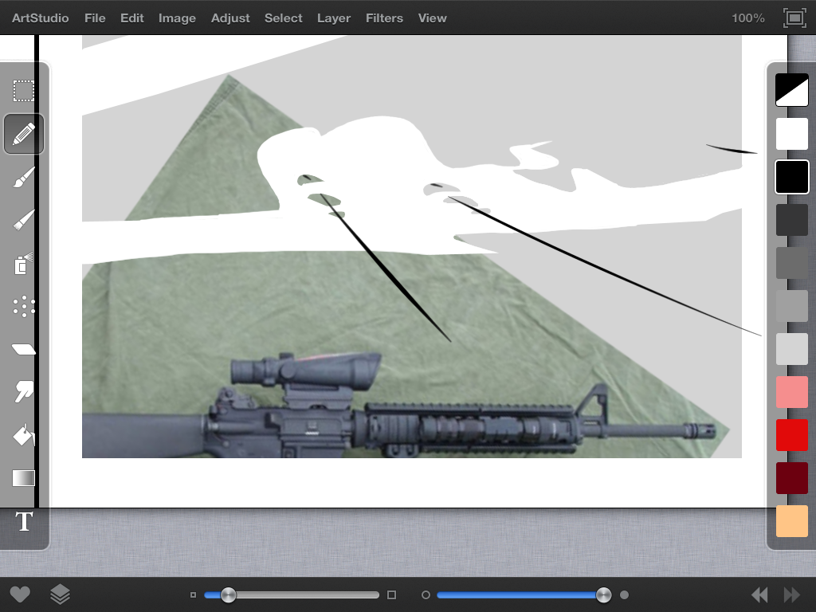The height and width of the screenshot is (612, 816).
Task: Click the brush size slider handle
Action: click(x=228, y=594)
